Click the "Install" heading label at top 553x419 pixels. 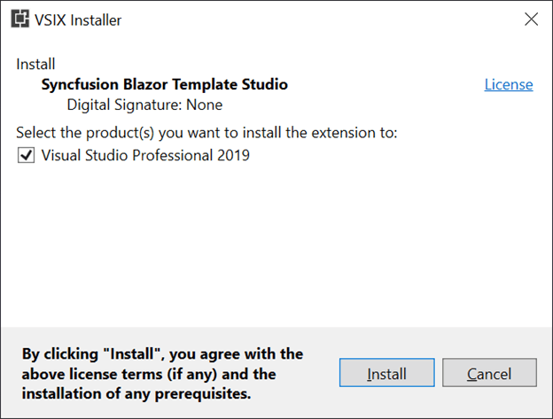(35, 65)
